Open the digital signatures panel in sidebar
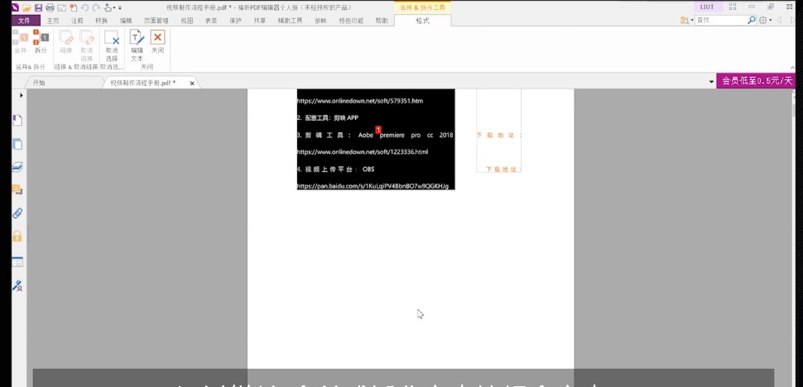The height and width of the screenshot is (387, 803). pos(17,285)
